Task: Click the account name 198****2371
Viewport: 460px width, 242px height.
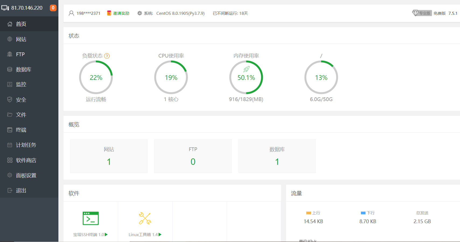Action: [x=88, y=13]
